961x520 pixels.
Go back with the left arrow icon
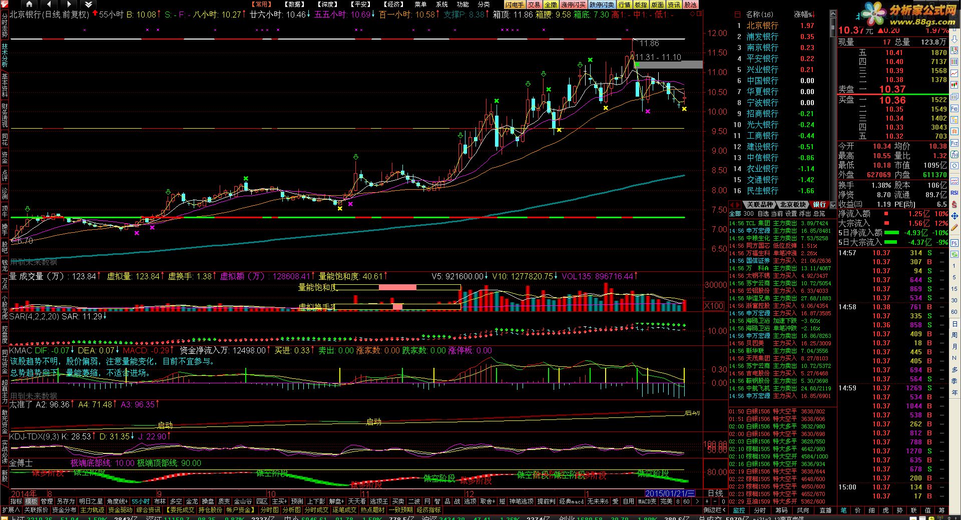tap(49, 5)
